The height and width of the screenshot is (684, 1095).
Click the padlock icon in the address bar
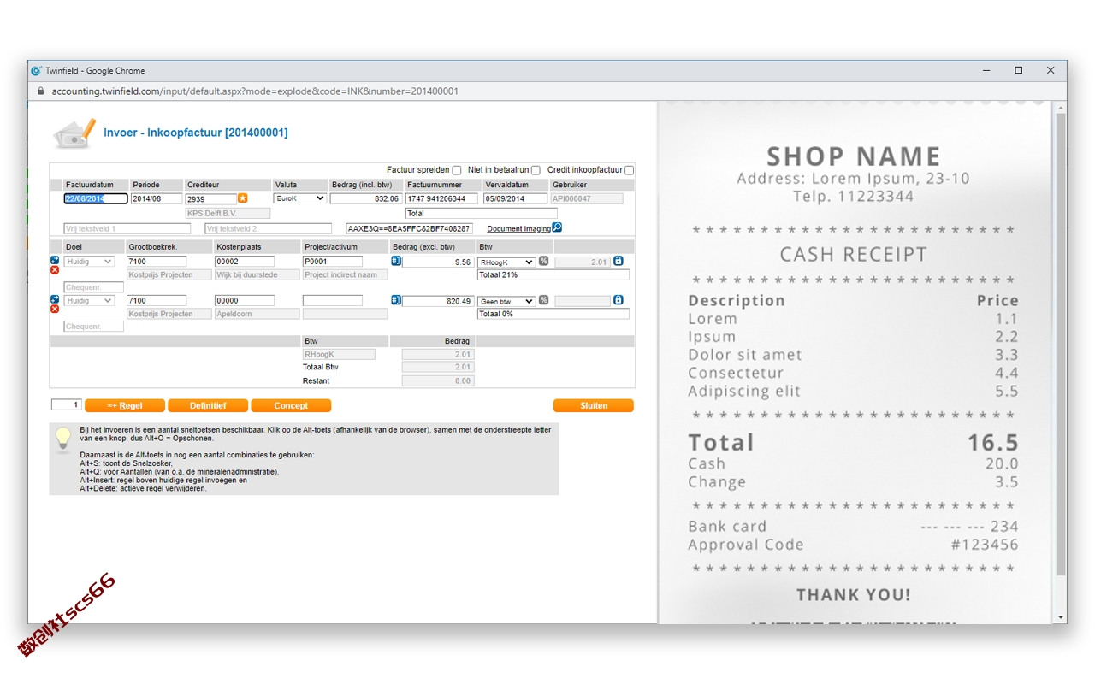39,91
